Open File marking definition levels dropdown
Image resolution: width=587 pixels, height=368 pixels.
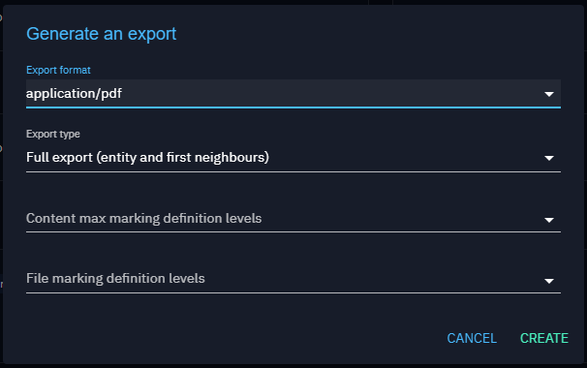(x=293, y=279)
